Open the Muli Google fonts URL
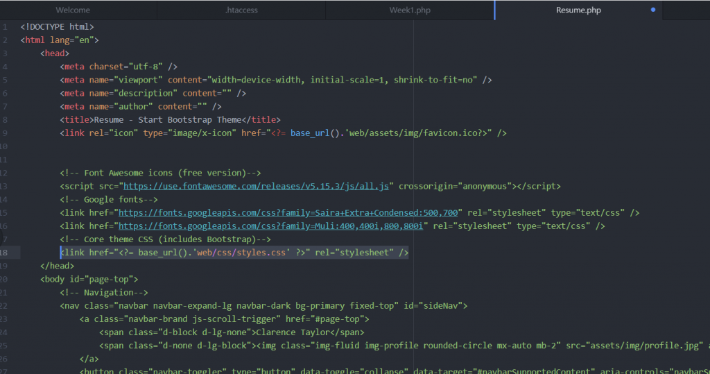 270,226
